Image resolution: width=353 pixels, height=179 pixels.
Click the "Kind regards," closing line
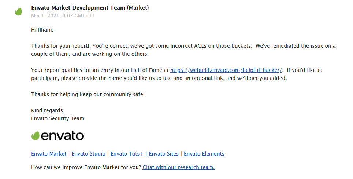coord(48,110)
